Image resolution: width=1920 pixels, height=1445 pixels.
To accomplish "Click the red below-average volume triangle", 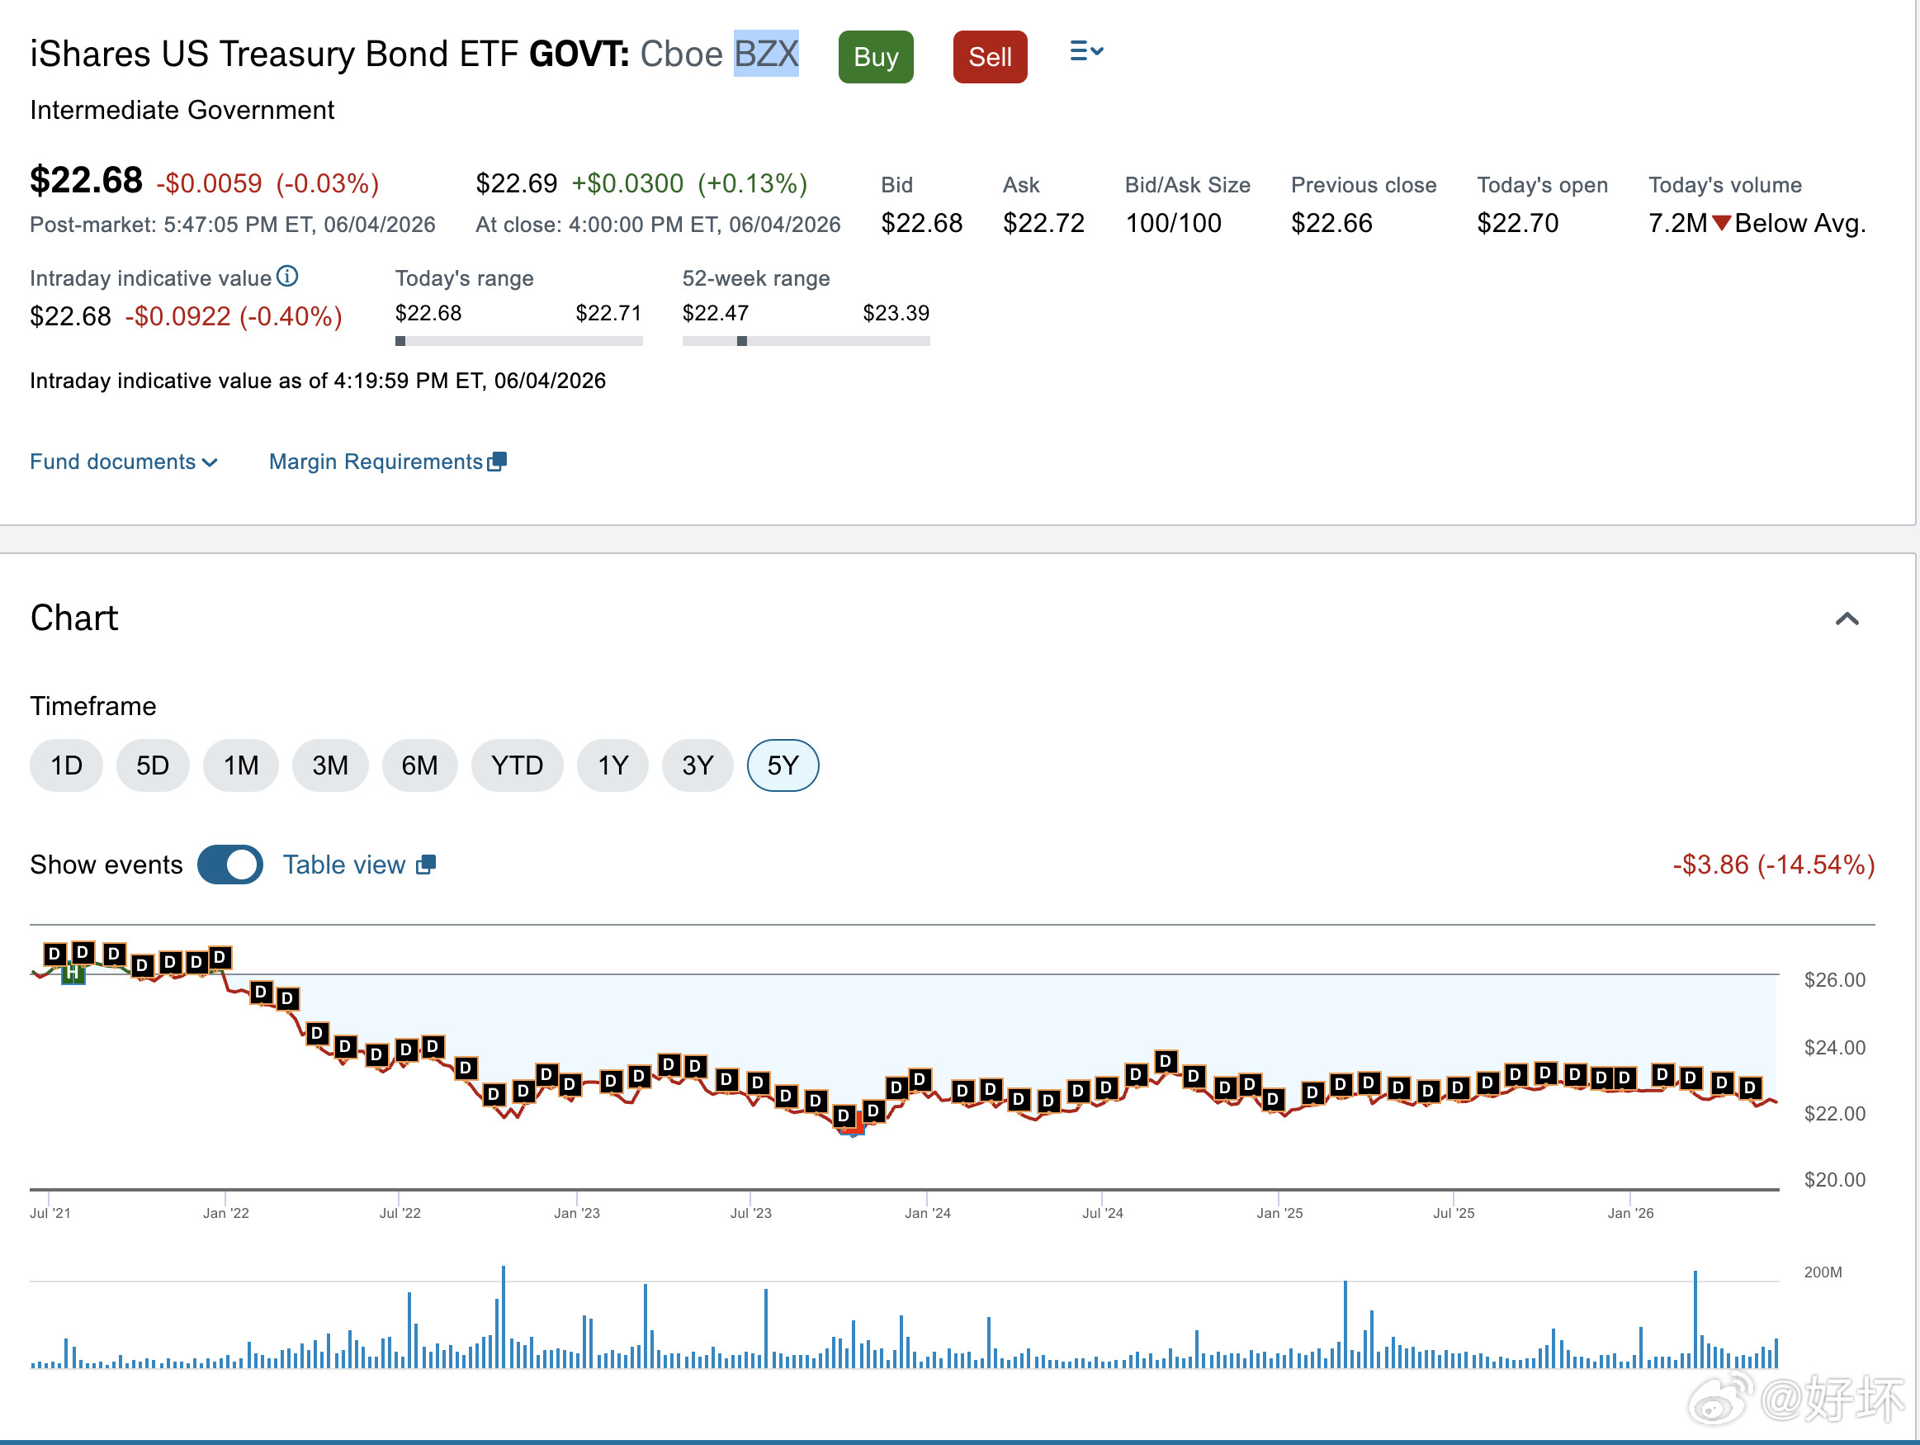I will click(x=1721, y=223).
